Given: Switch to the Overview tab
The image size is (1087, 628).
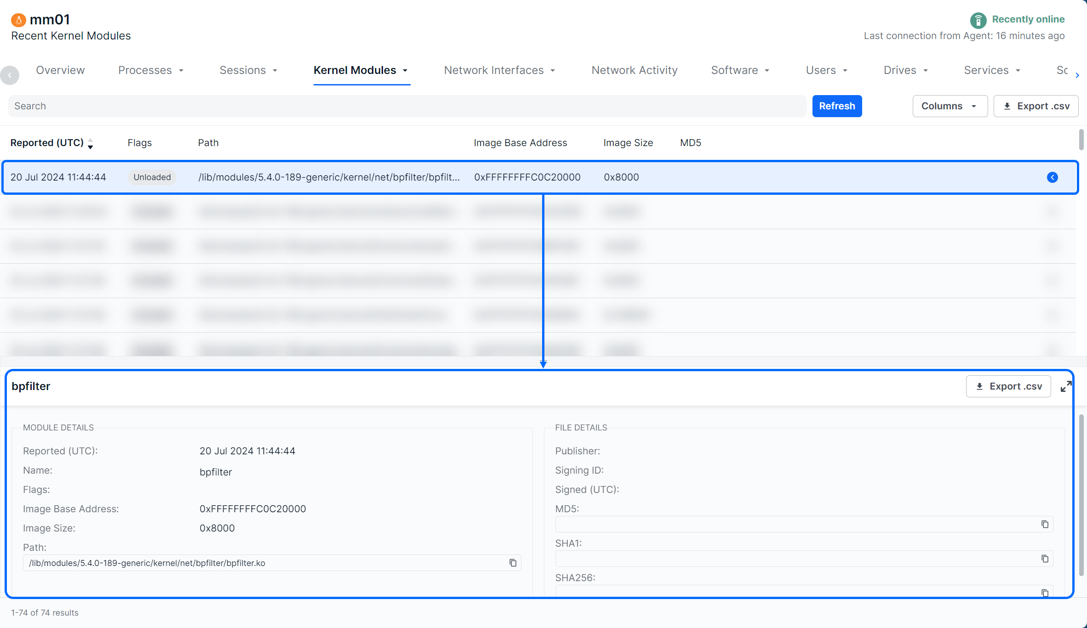Looking at the screenshot, I should pos(60,70).
